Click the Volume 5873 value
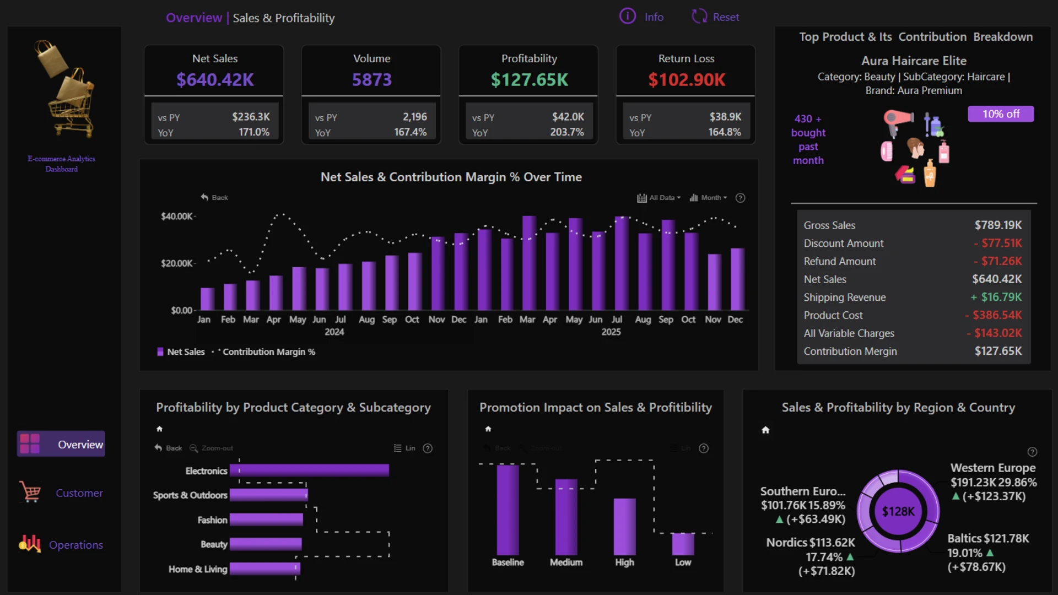 click(x=372, y=80)
